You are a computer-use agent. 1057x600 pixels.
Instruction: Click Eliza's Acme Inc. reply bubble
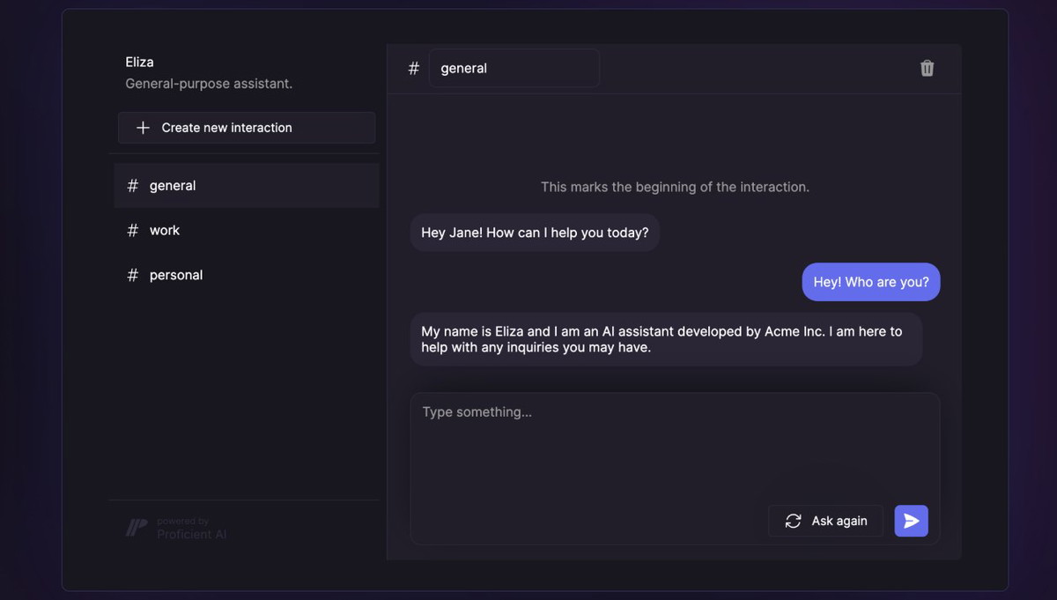pos(666,339)
